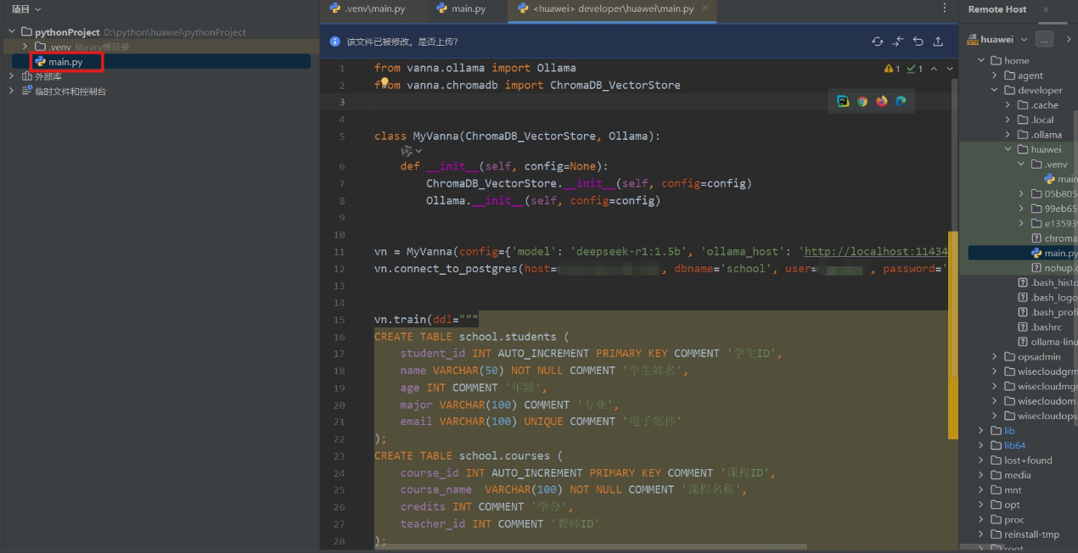The image size is (1078, 553).
Task: Select main.py in the project tree
Action: (65, 62)
